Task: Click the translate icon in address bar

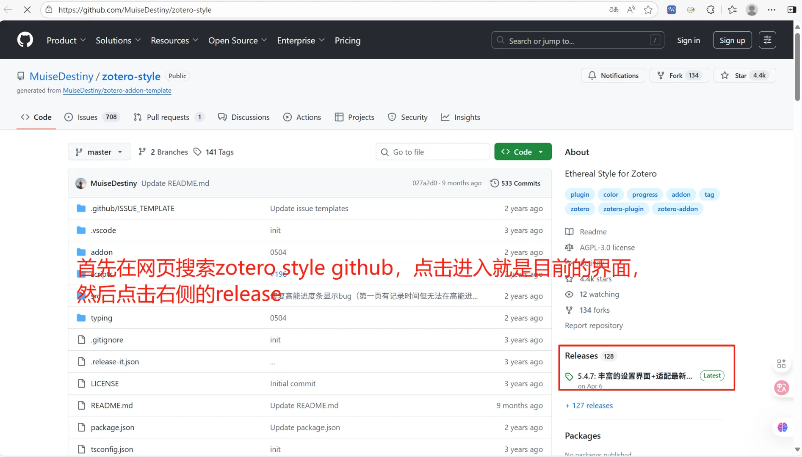Action: point(614,10)
